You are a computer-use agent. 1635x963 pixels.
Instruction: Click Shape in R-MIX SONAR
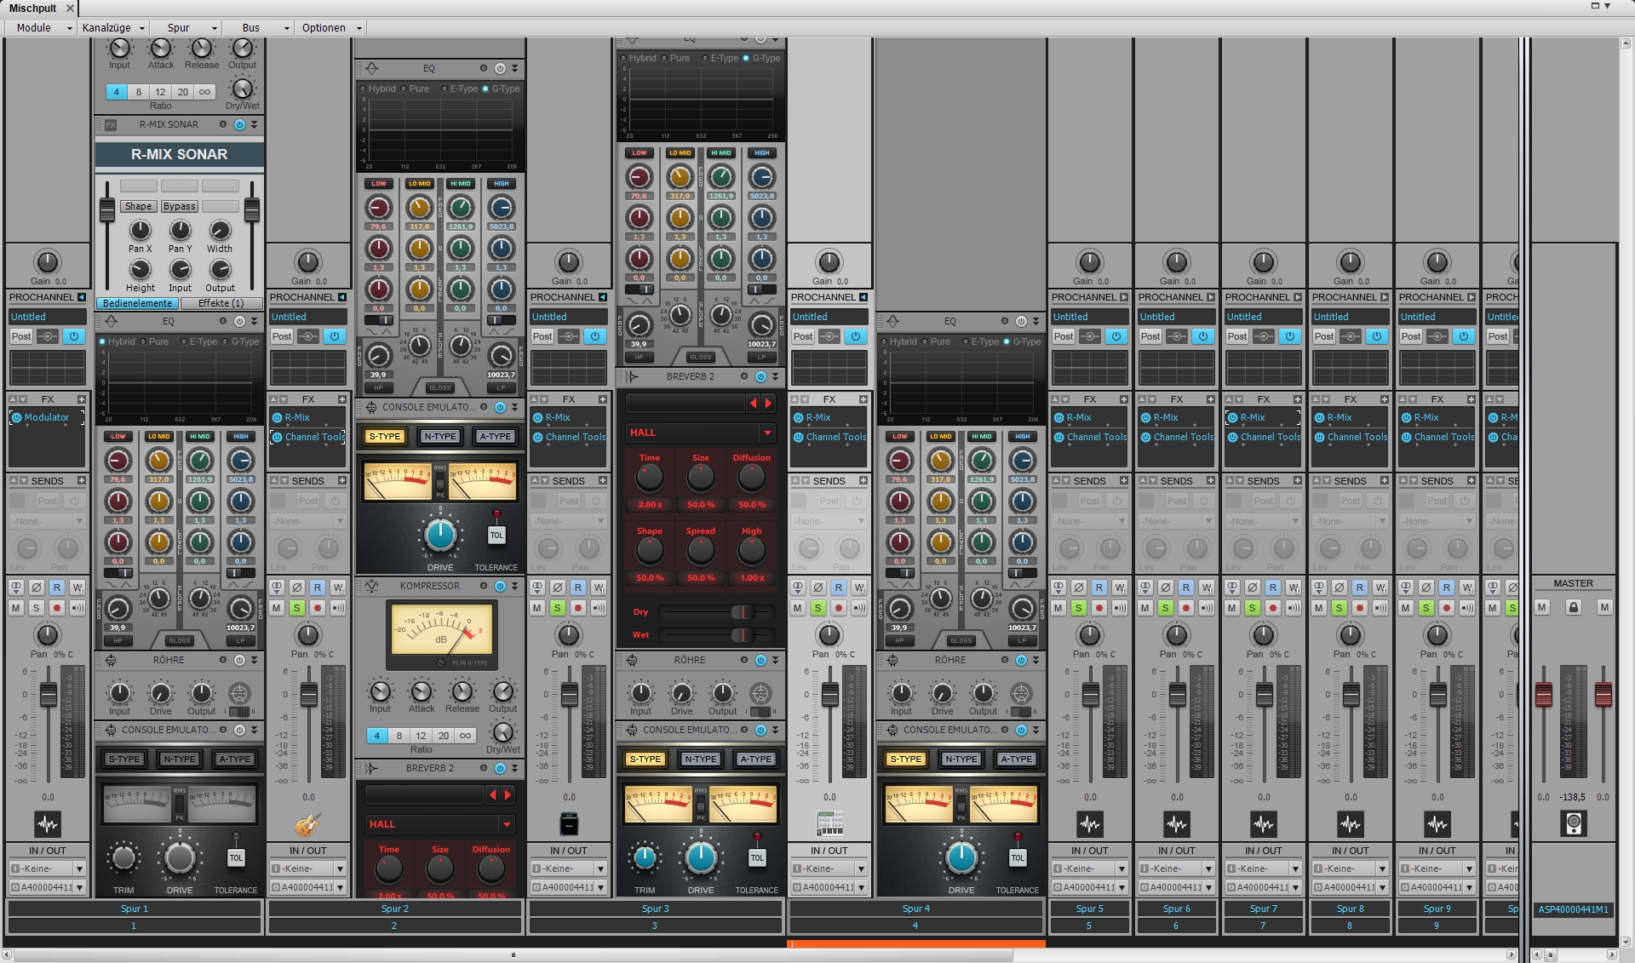point(138,206)
